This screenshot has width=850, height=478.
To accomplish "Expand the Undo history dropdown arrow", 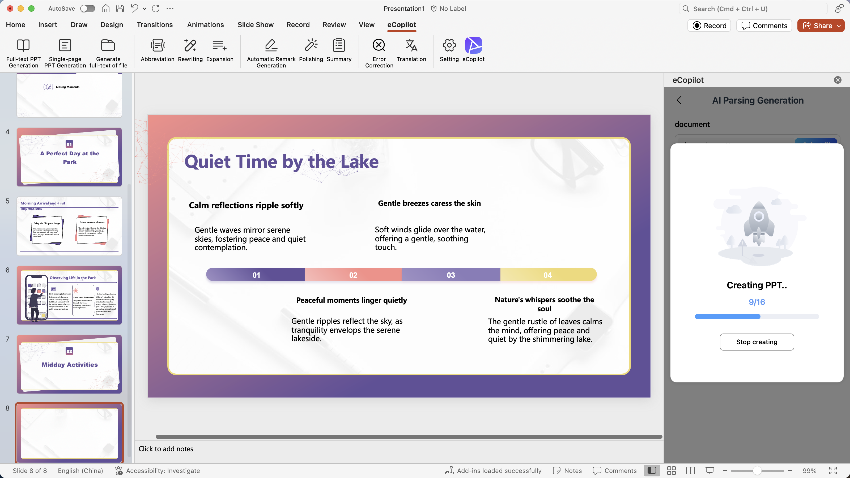I will click(x=144, y=9).
